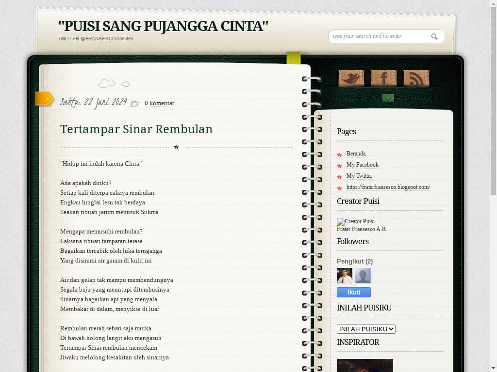Click the yellow bookmark ribbon
Screen dimensions: 497x372
click(293, 58)
